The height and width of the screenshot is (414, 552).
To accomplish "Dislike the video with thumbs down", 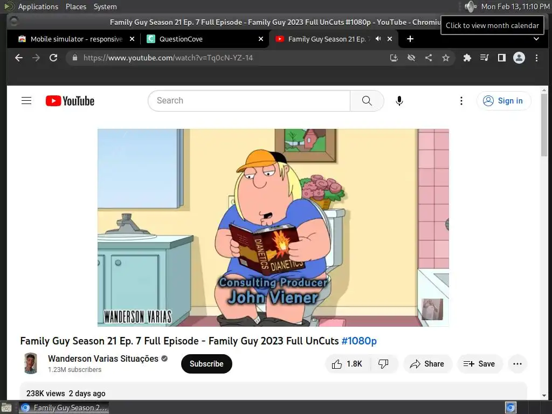I will coord(384,364).
